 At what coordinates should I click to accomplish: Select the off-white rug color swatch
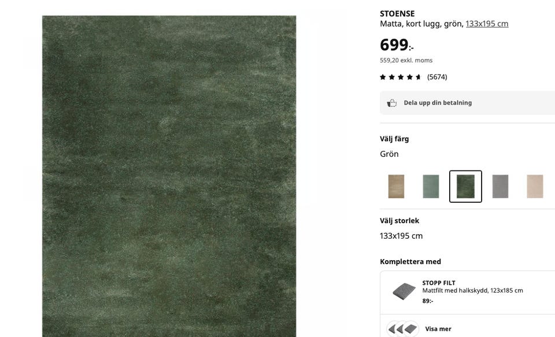(535, 186)
